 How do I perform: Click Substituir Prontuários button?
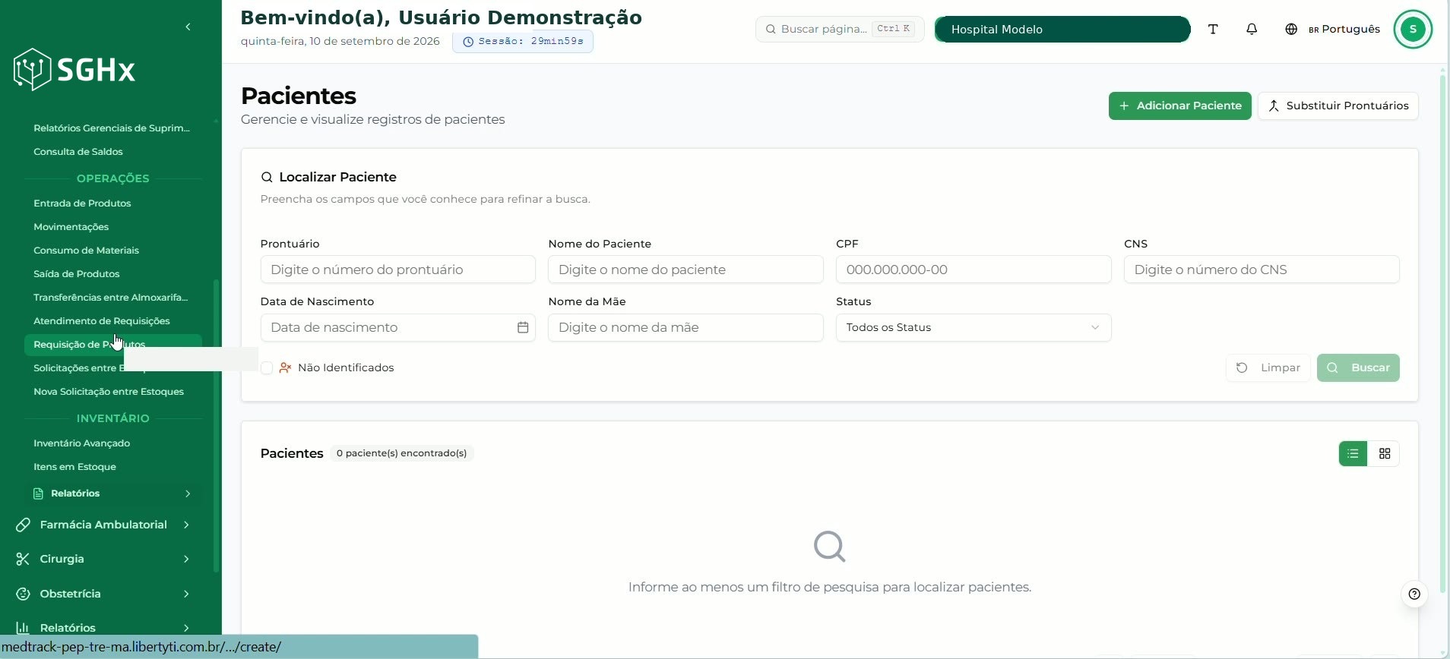pyautogui.click(x=1338, y=106)
